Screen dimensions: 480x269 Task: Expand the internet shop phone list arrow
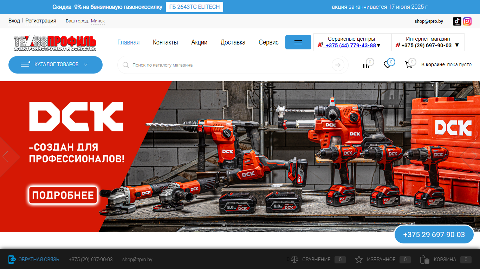point(457,45)
